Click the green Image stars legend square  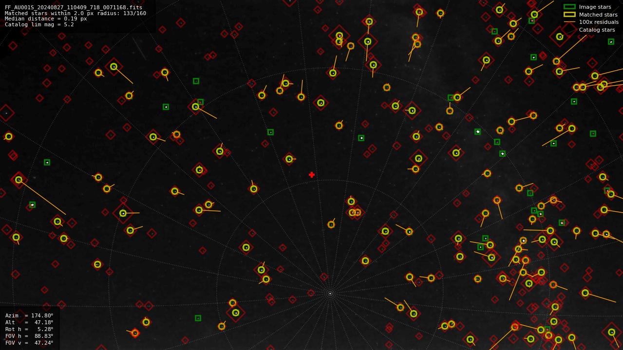[569, 7]
